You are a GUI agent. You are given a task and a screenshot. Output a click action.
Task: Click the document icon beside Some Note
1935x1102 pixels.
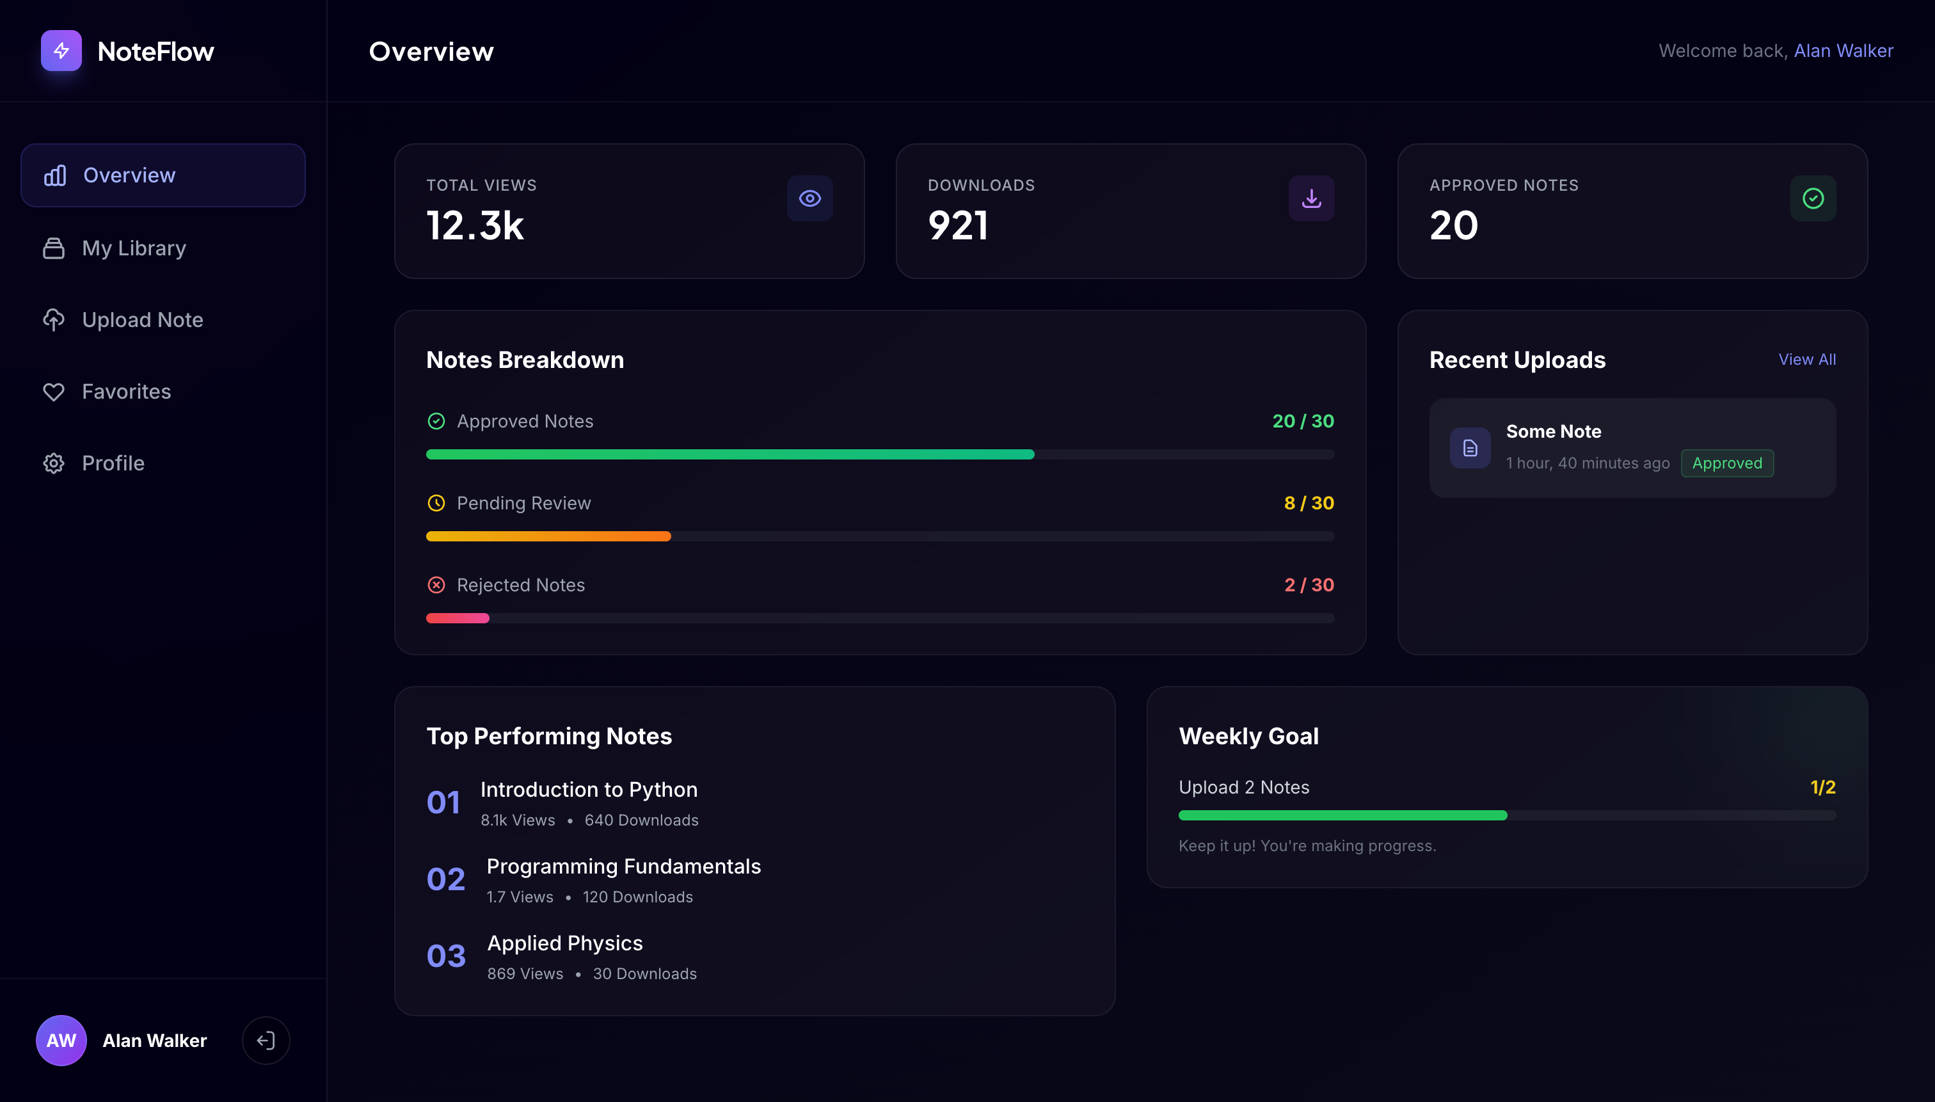point(1470,448)
